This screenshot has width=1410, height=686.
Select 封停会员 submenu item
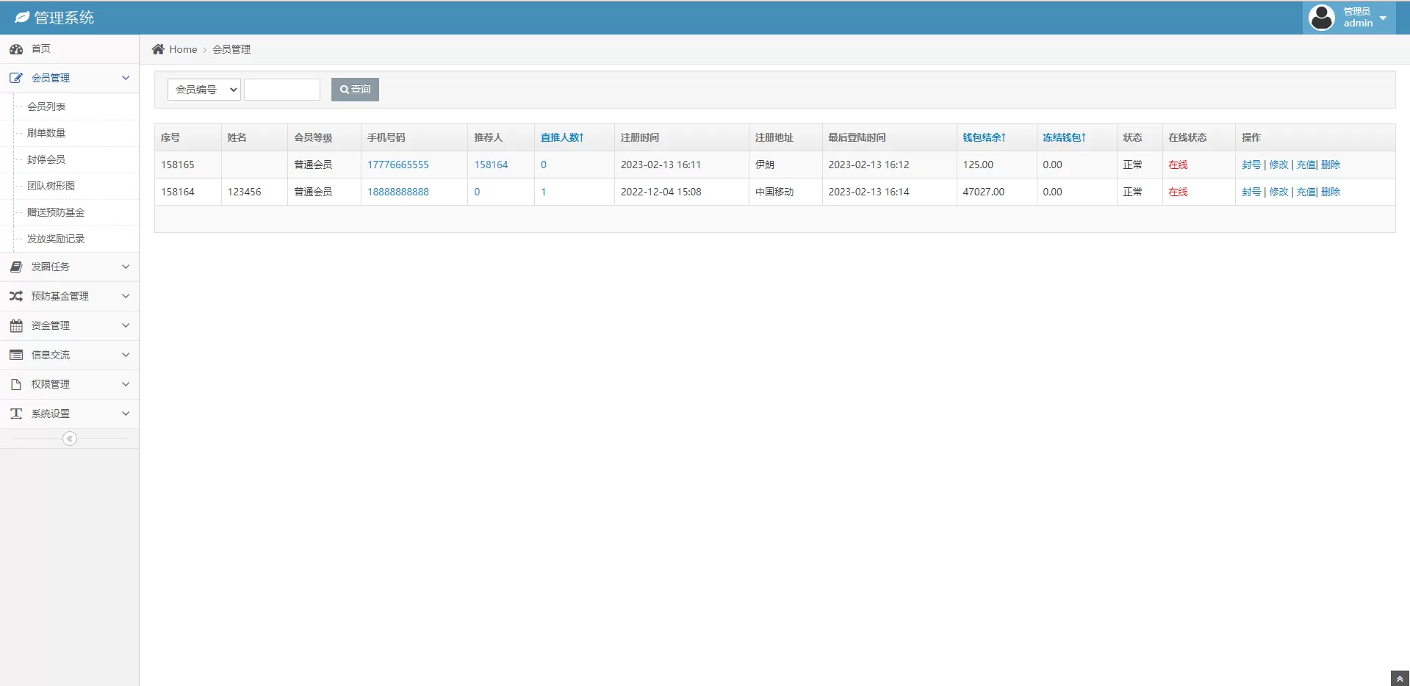46,159
